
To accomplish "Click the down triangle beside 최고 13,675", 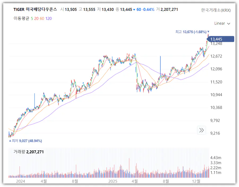I will (208, 32).
